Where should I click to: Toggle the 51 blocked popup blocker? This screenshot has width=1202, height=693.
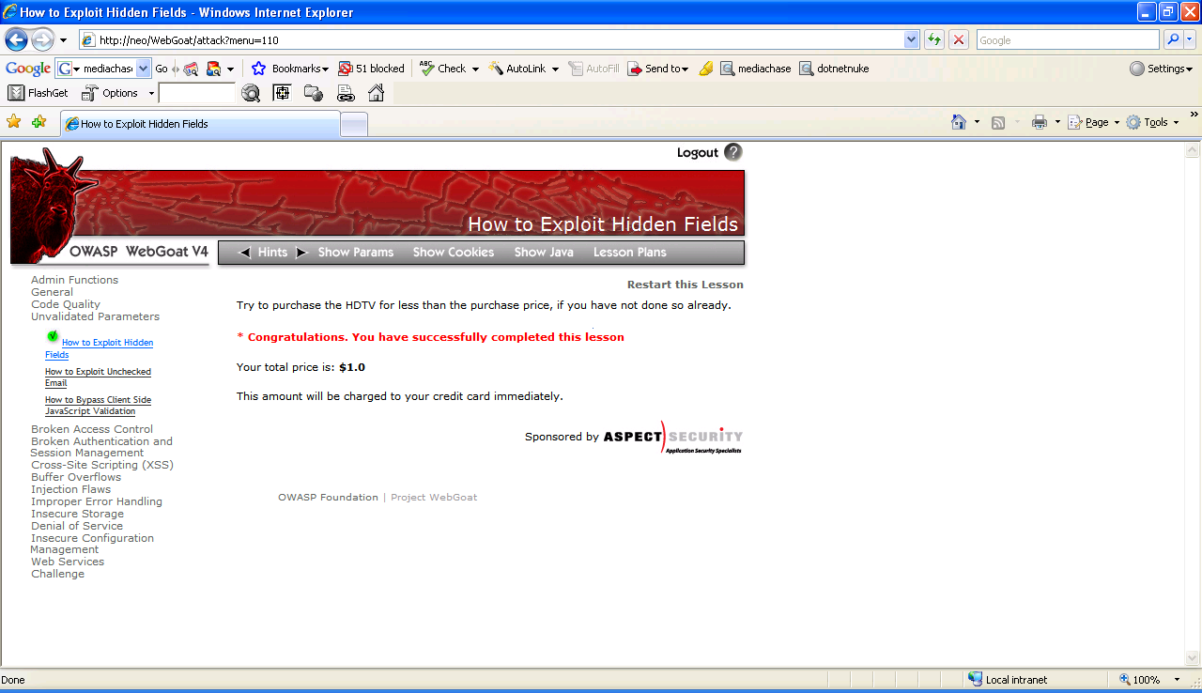click(371, 69)
